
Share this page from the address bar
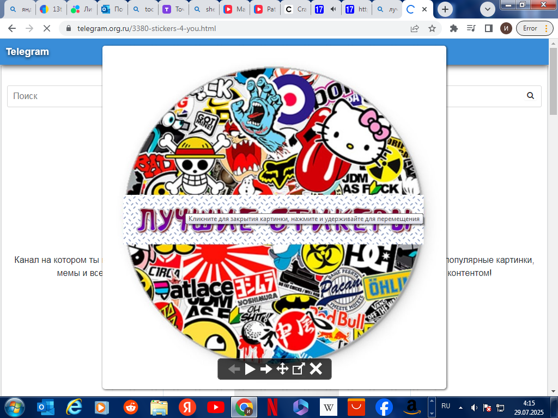pos(415,28)
